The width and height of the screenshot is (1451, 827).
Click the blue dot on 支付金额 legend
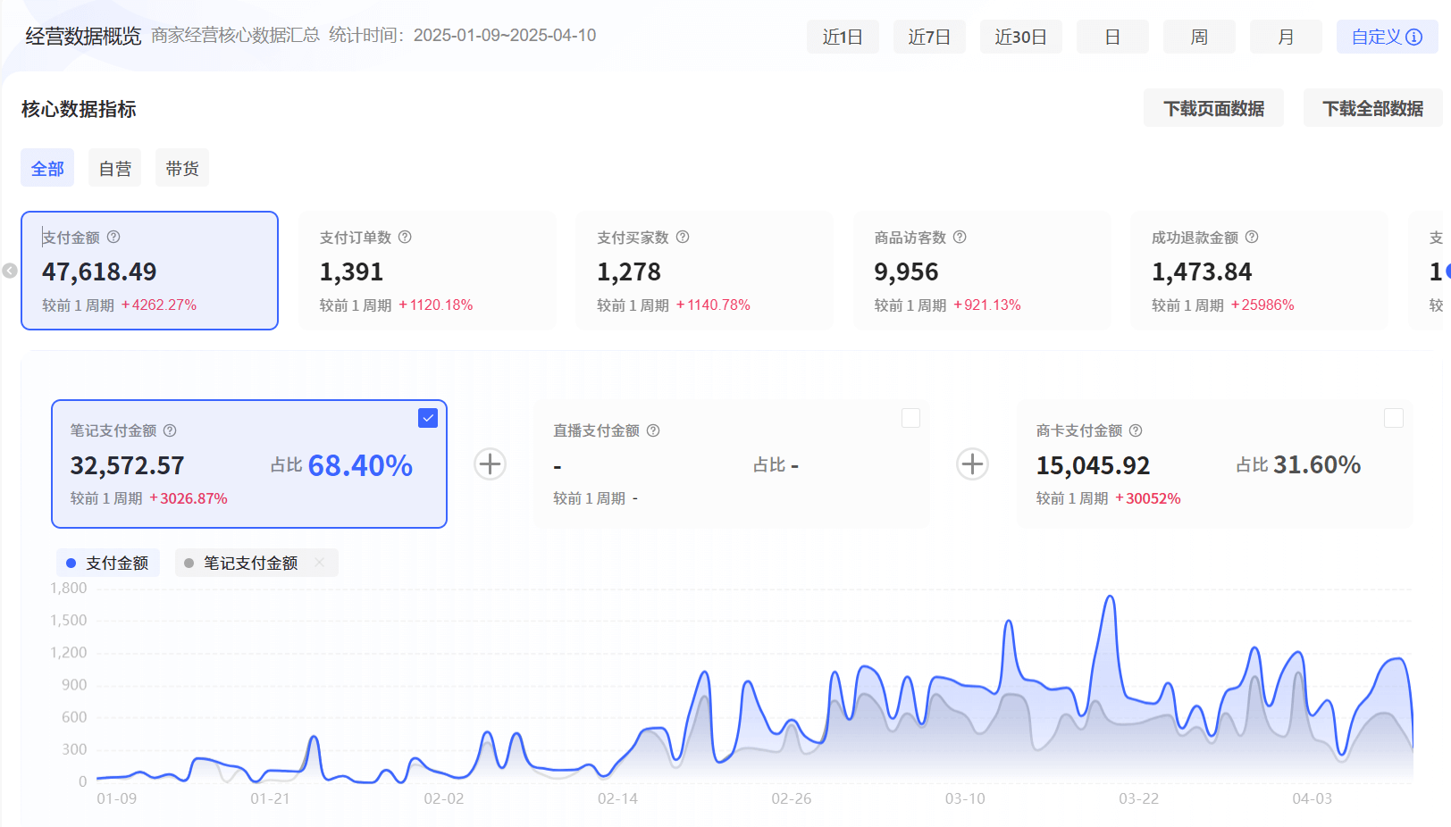click(71, 563)
